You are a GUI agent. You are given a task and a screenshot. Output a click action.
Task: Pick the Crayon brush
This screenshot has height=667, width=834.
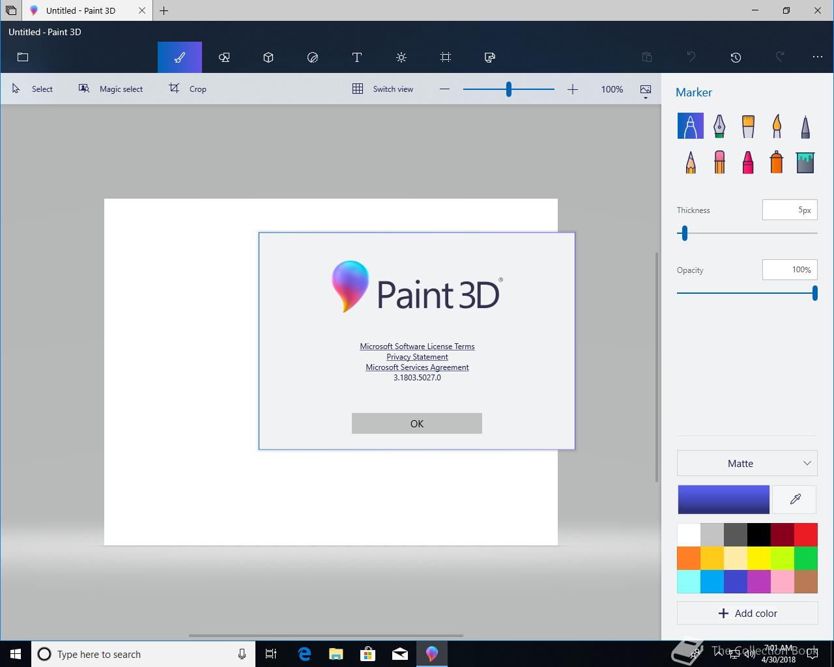click(x=748, y=162)
